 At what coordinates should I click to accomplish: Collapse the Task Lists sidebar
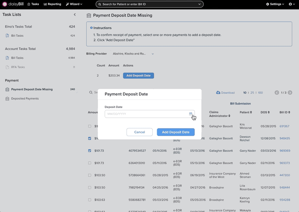(x=75, y=15)
